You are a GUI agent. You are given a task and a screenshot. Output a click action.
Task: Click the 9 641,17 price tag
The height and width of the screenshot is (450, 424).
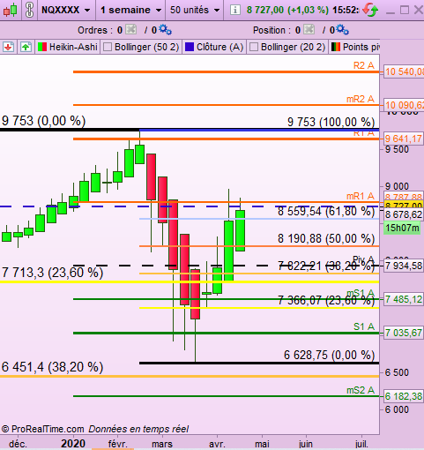coord(403,139)
